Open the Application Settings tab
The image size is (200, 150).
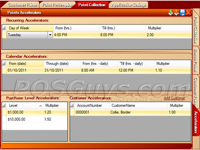[129, 5]
